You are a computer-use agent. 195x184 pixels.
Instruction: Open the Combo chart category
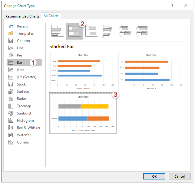[x=23, y=142]
